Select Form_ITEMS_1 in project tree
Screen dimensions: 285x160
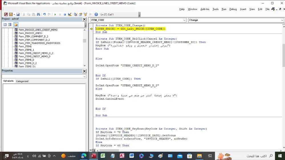(x=26, y=50)
